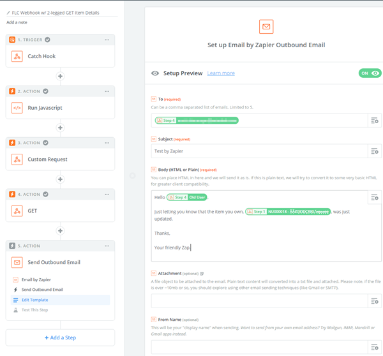This screenshot has width=383, height=356.
Task: Click the checkmark next to 3. Action
Action: coord(46,143)
